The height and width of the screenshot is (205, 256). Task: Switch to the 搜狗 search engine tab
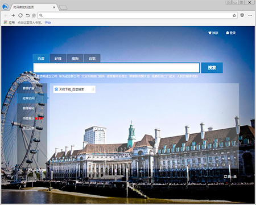click(75, 59)
